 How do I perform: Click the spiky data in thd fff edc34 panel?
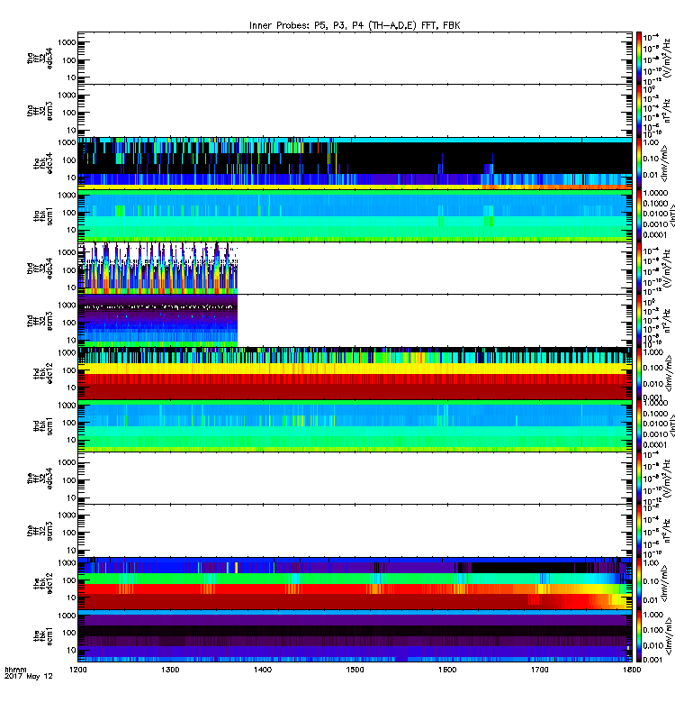[157, 269]
